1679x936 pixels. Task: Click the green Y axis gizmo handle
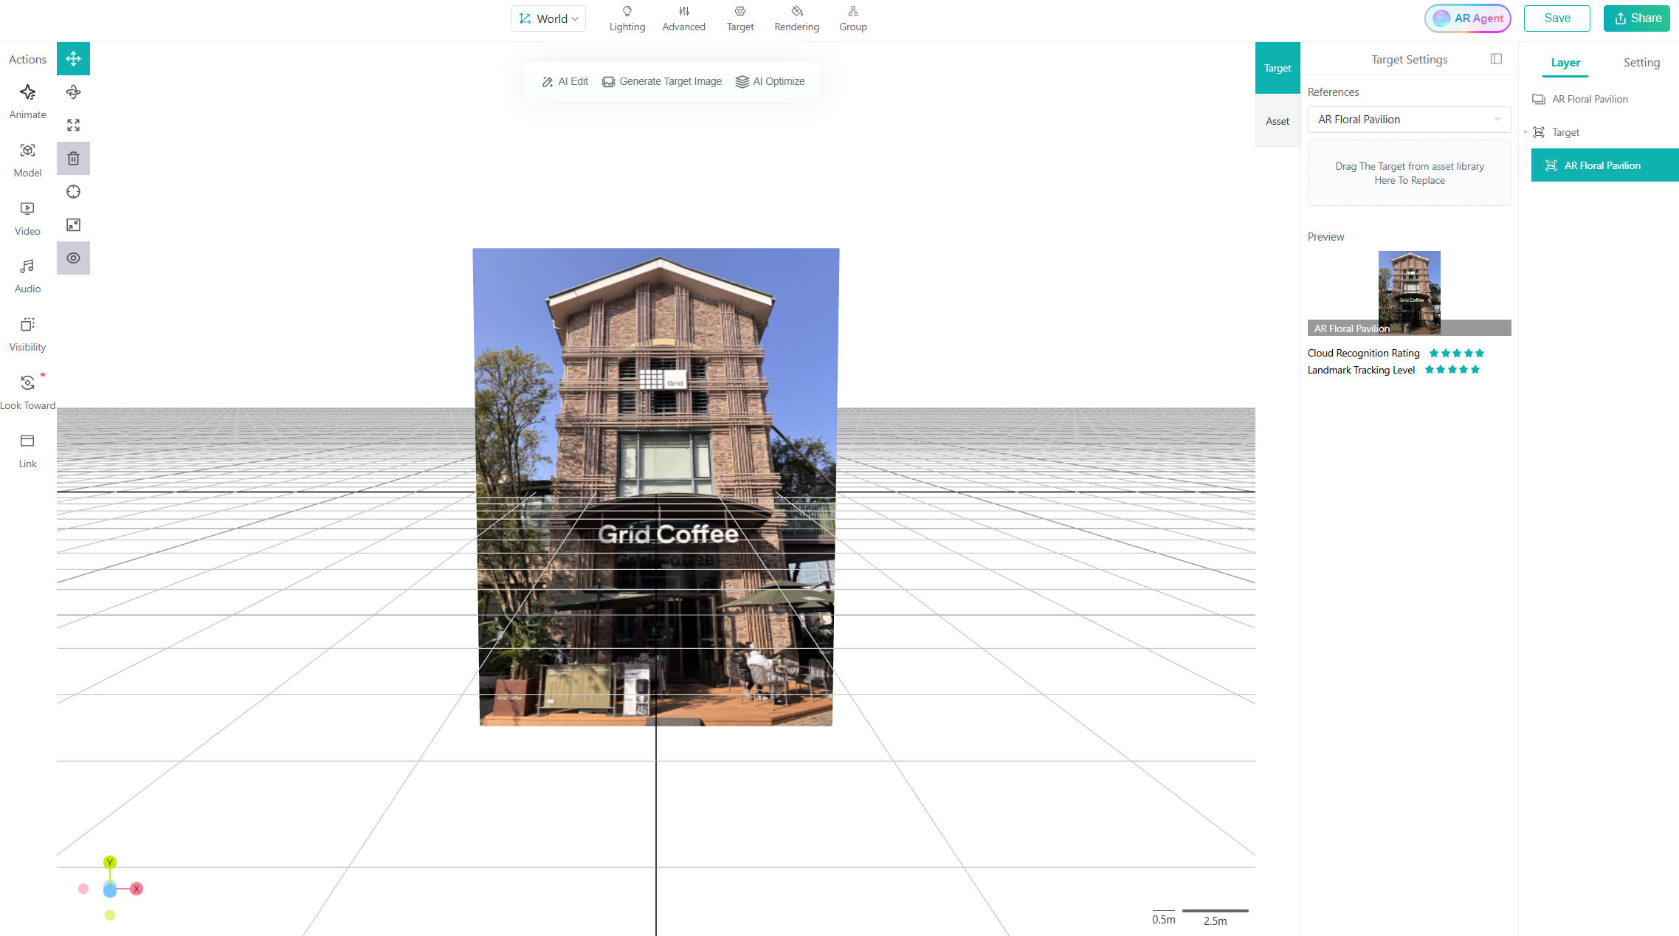[x=110, y=862]
